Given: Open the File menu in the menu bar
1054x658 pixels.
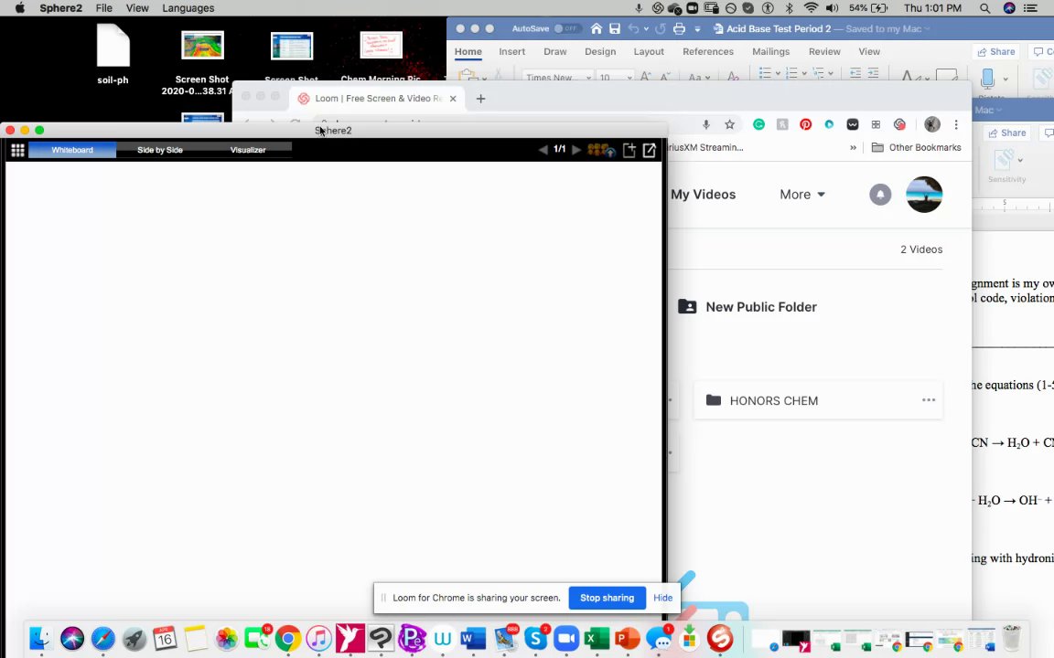Looking at the screenshot, I should [x=104, y=8].
